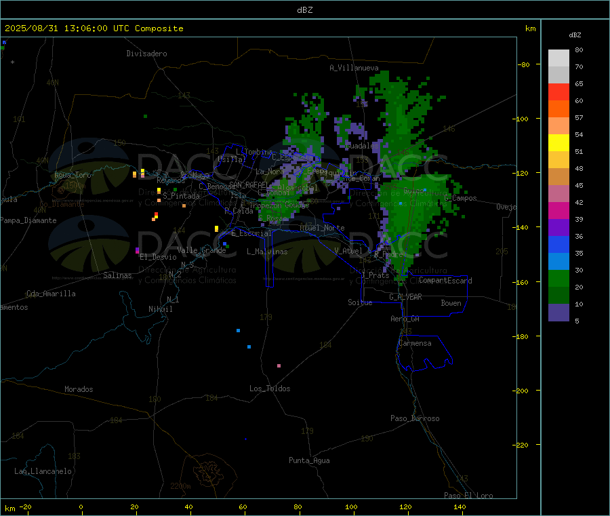
Task: Click the Carmensa label
Action: 415,344
